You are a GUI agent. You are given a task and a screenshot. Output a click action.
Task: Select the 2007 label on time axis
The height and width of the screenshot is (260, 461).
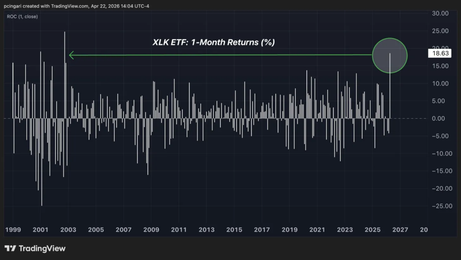(x=123, y=230)
